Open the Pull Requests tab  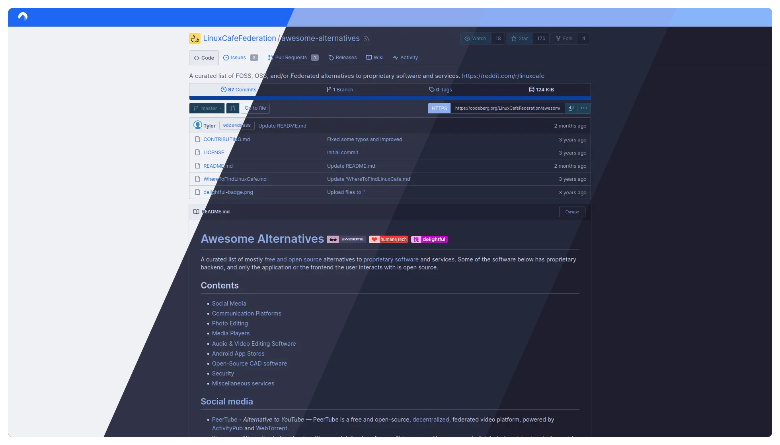coord(293,58)
